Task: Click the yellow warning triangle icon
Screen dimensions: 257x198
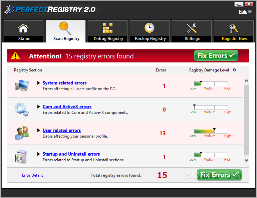Action: coord(15,55)
